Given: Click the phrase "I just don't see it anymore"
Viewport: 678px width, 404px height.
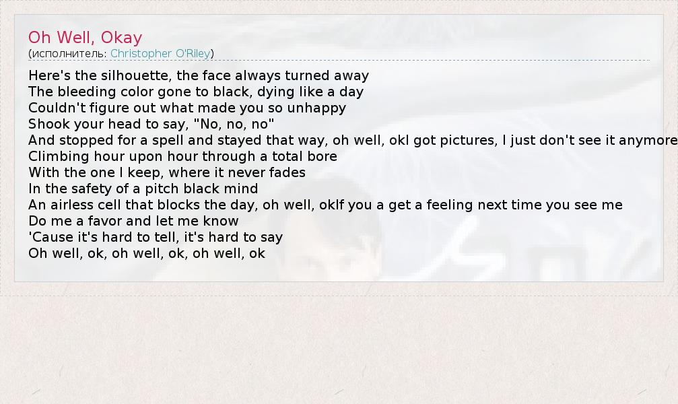Looking at the screenshot, I should tap(592, 140).
